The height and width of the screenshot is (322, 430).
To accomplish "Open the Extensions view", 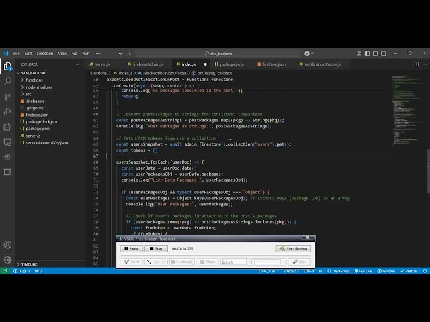I will [7, 127].
